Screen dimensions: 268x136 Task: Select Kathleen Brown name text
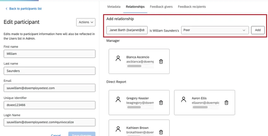pos(137,128)
